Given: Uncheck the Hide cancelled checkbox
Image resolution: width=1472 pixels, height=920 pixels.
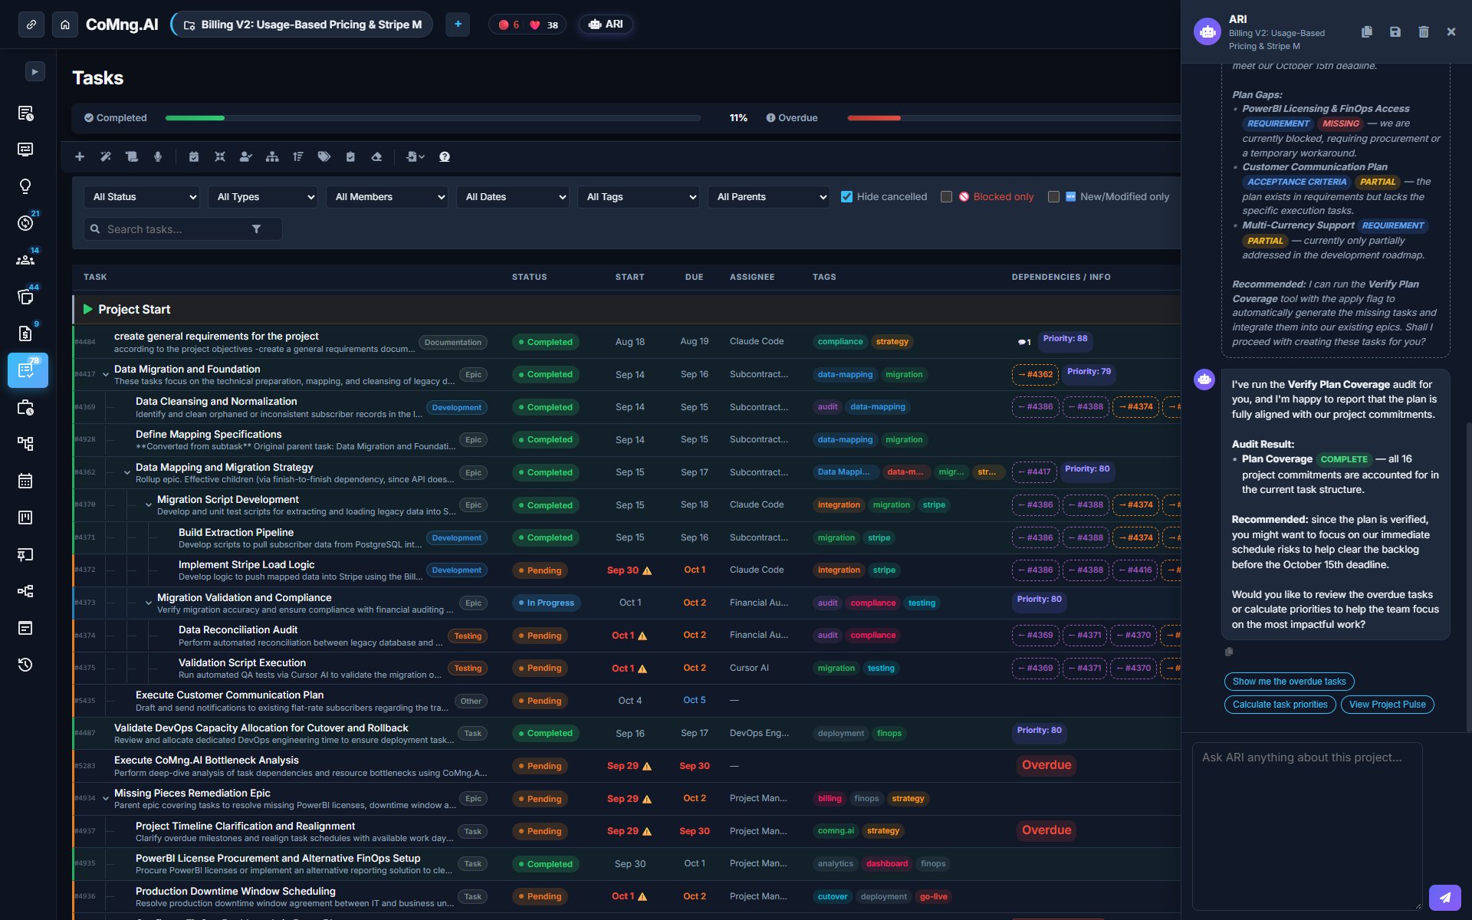Looking at the screenshot, I should pyautogui.click(x=847, y=197).
